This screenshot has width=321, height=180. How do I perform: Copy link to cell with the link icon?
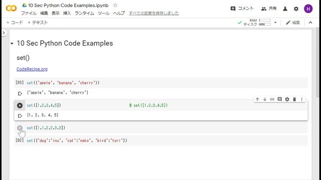[x=272, y=99]
